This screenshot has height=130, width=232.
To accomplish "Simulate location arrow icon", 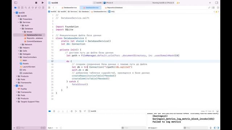I will click(84, 111).
